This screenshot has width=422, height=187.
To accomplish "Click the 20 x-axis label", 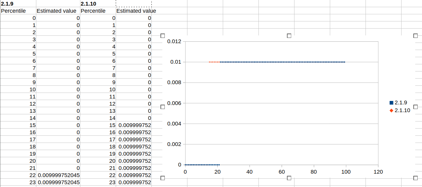I will tap(217, 172).
